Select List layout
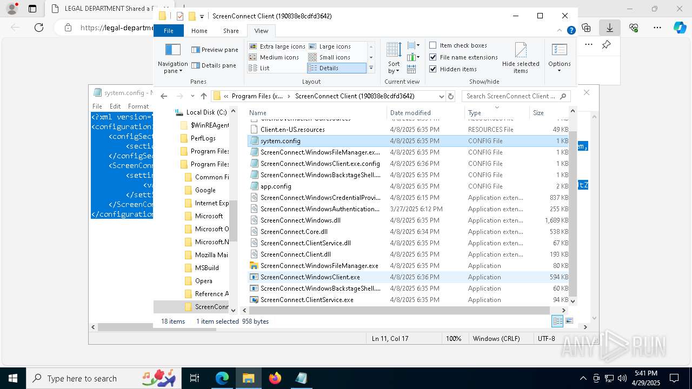 coord(259,68)
